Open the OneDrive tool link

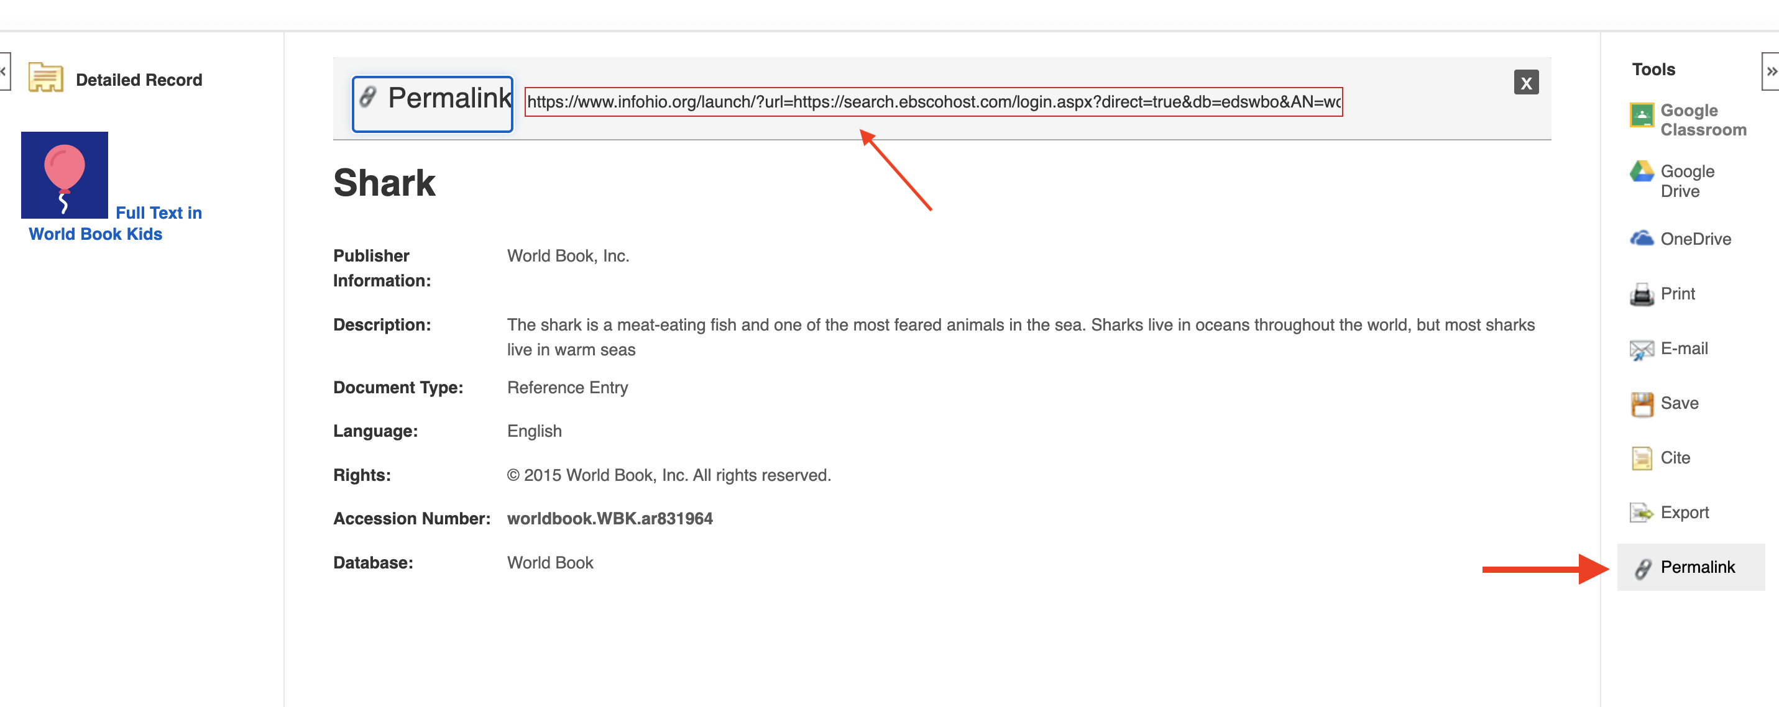1696,239
